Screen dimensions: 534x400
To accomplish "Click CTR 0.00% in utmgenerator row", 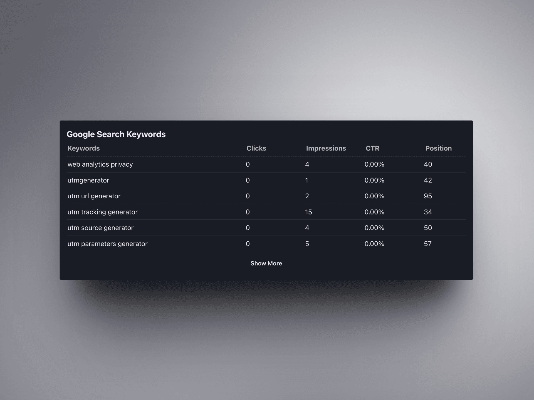I will [374, 180].
